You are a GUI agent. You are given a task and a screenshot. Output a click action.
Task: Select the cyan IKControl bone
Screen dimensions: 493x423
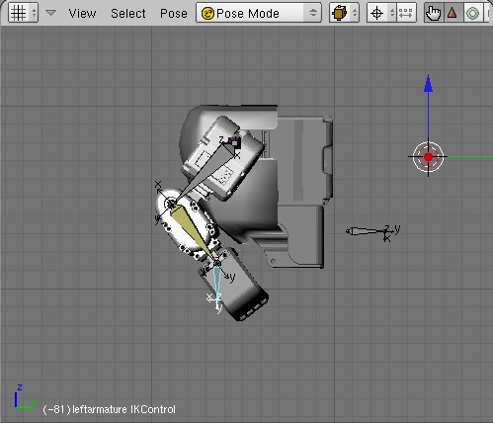click(217, 281)
